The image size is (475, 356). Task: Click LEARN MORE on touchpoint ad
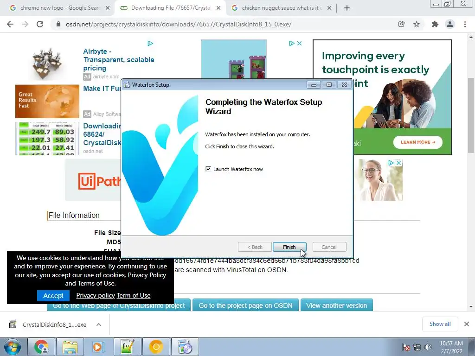coord(418,142)
